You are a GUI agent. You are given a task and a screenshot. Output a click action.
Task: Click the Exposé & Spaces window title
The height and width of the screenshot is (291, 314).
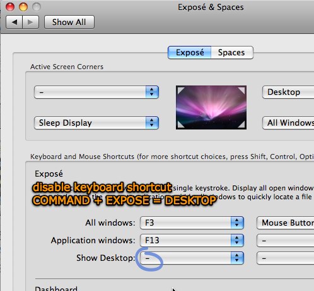tap(211, 8)
